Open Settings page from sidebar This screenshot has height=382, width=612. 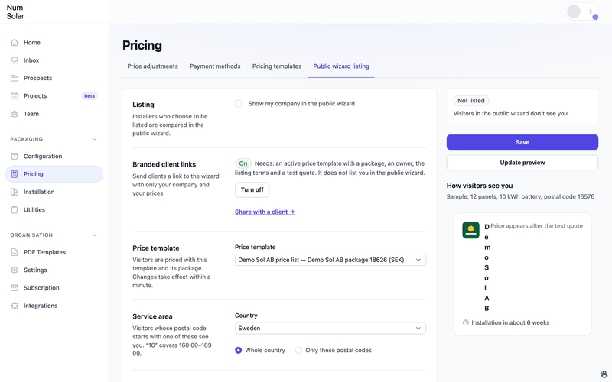coord(54,270)
